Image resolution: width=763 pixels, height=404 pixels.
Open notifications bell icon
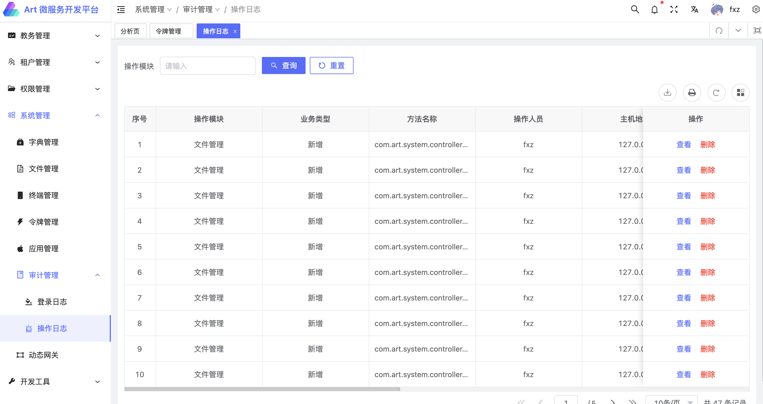point(654,10)
